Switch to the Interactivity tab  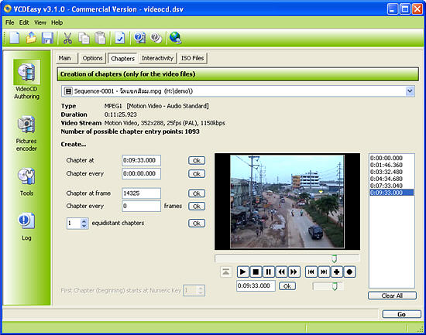(157, 58)
